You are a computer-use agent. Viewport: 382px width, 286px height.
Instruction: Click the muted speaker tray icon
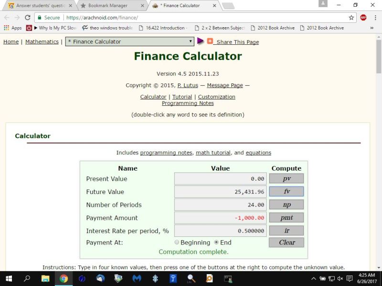coord(340,279)
